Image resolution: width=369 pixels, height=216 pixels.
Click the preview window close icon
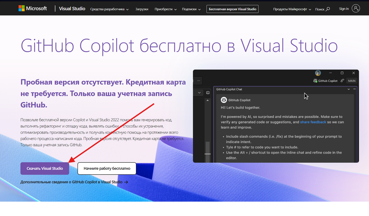click(x=354, y=73)
